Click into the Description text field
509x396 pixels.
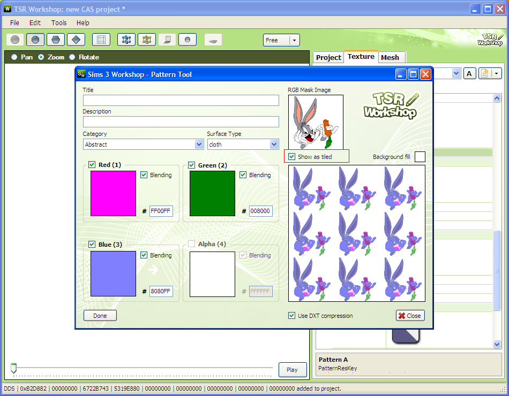click(x=181, y=121)
